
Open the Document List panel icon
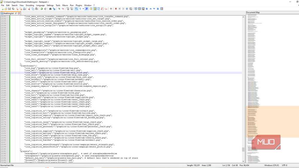click(x=98, y=9)
